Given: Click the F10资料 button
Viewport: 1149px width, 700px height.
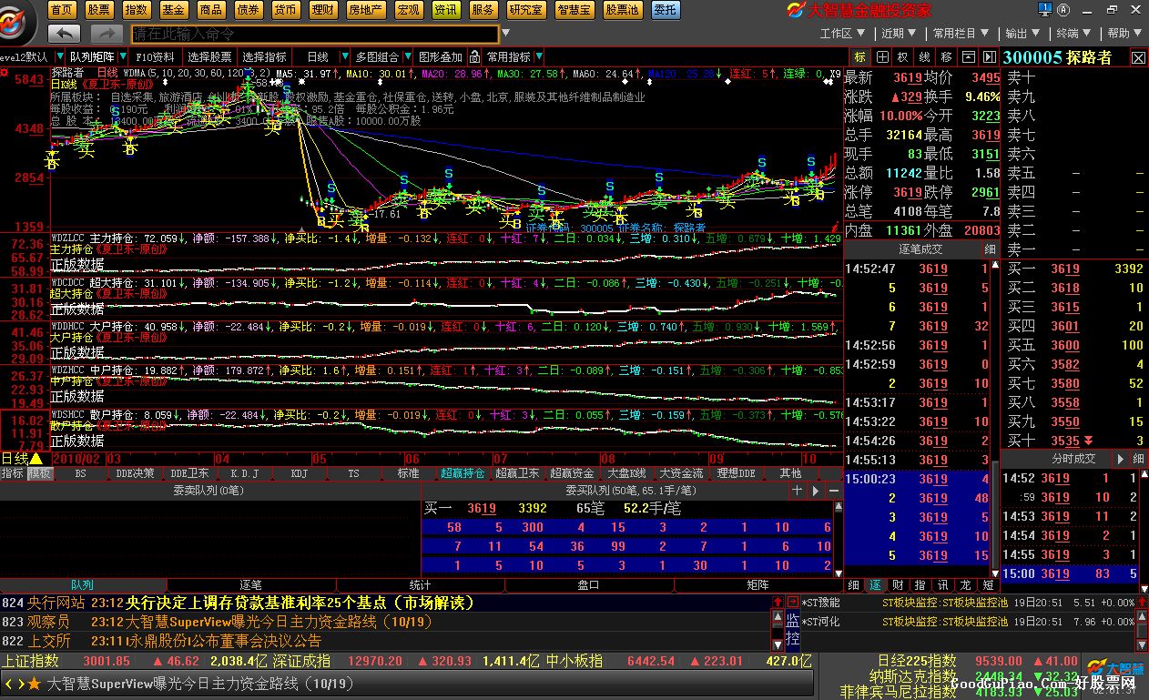Looking at the screenshot, I should pyautogui.click(x=155, y=56).
